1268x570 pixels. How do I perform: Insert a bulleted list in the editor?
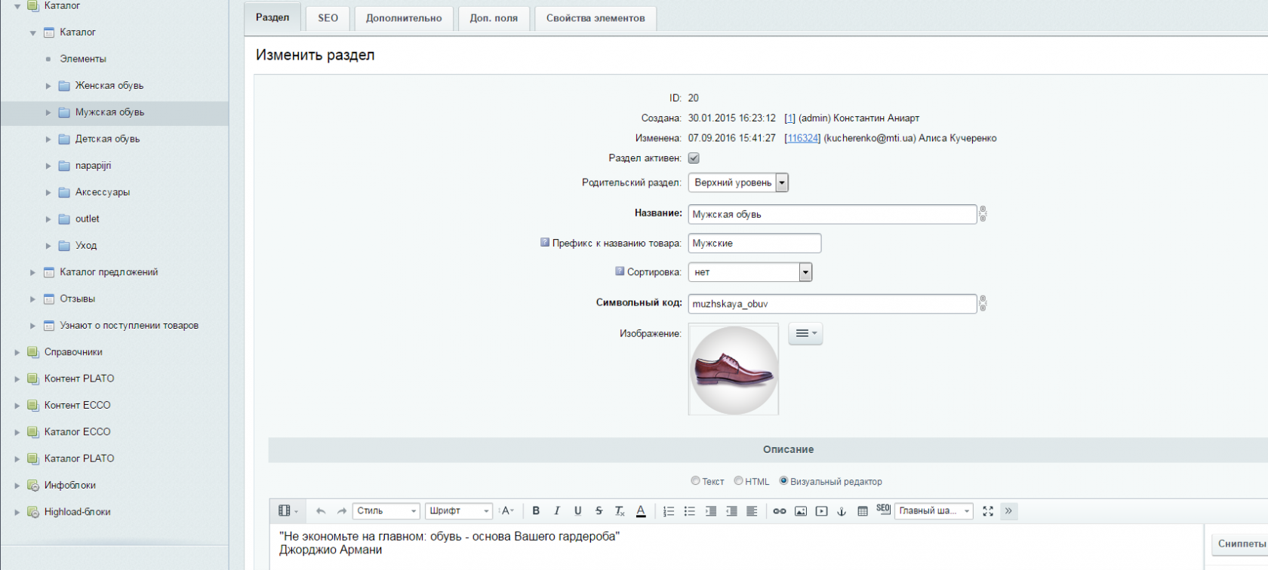coord(690,511)
